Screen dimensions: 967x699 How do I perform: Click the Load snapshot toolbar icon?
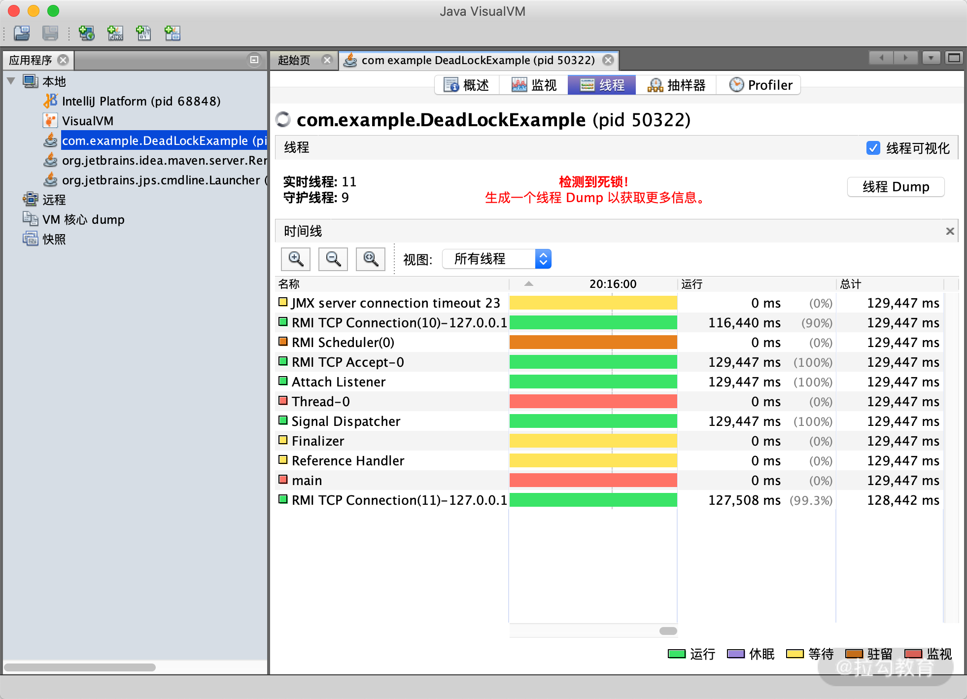point(22,33)
